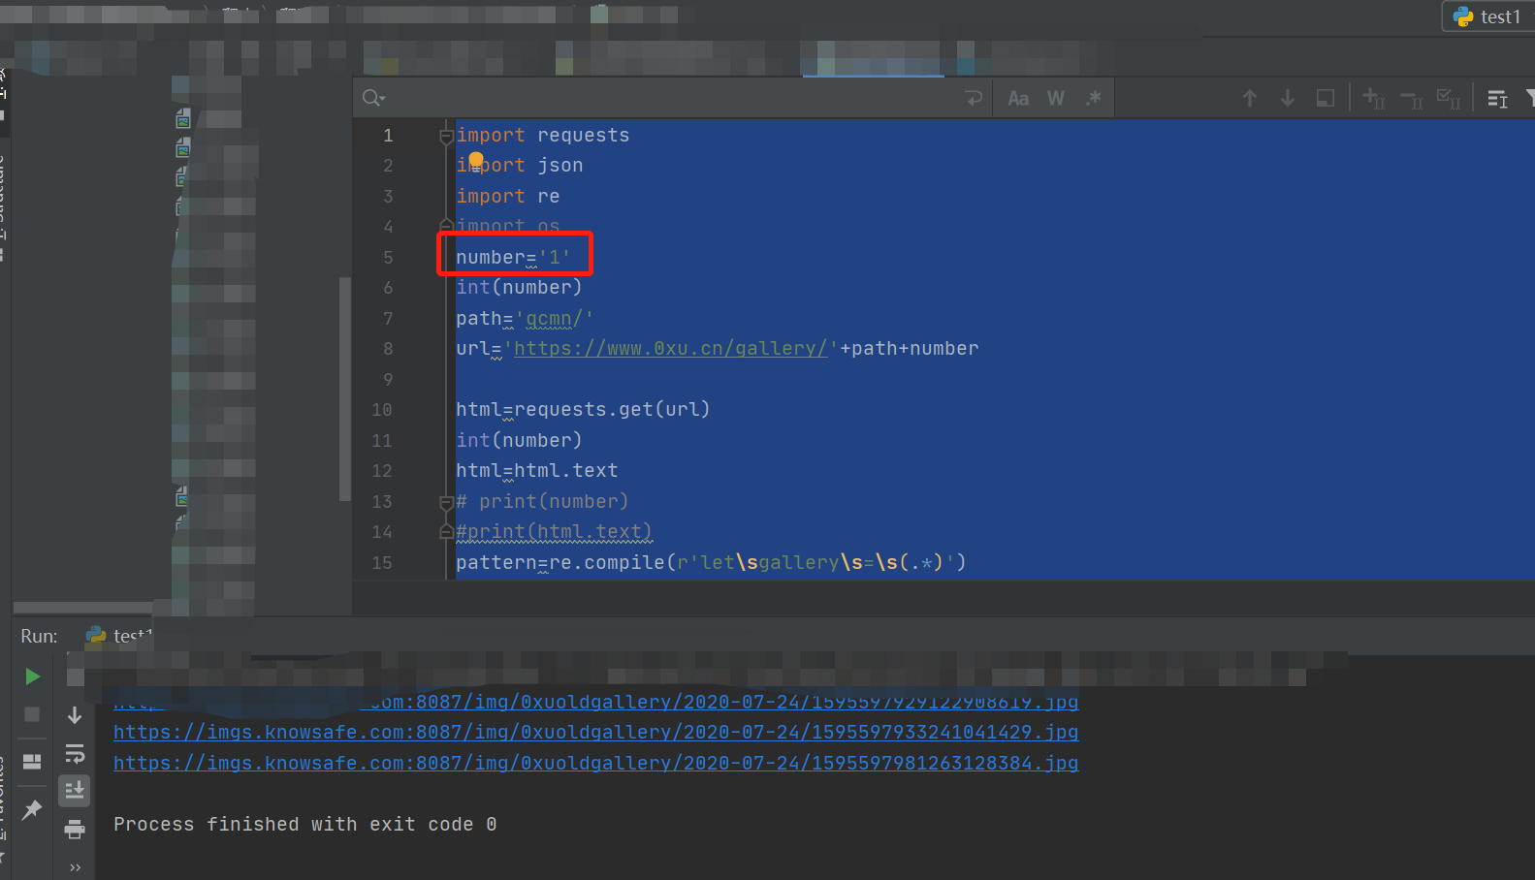Rerun test1 with the green play button
The image size is (1535, 880).
pos(32,676)
